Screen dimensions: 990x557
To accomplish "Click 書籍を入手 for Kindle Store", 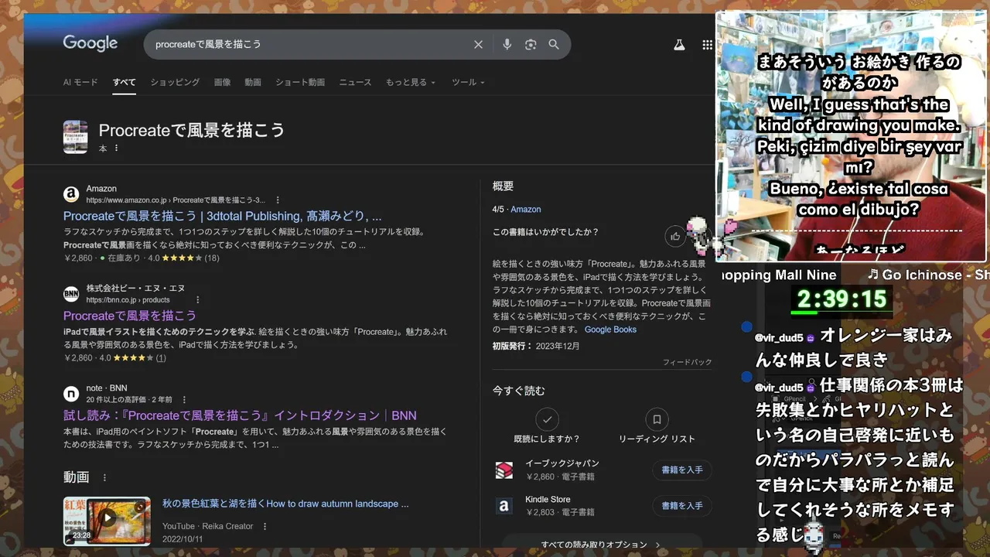I will click(x=682, y=506).
